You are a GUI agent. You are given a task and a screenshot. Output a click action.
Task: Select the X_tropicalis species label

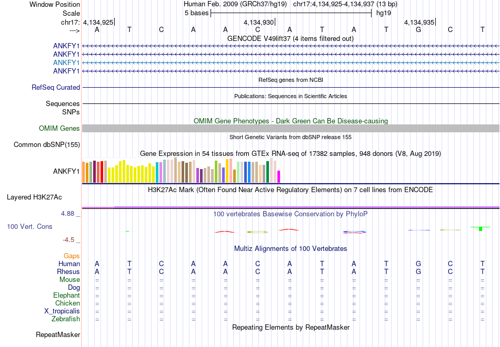coord(62,311)
